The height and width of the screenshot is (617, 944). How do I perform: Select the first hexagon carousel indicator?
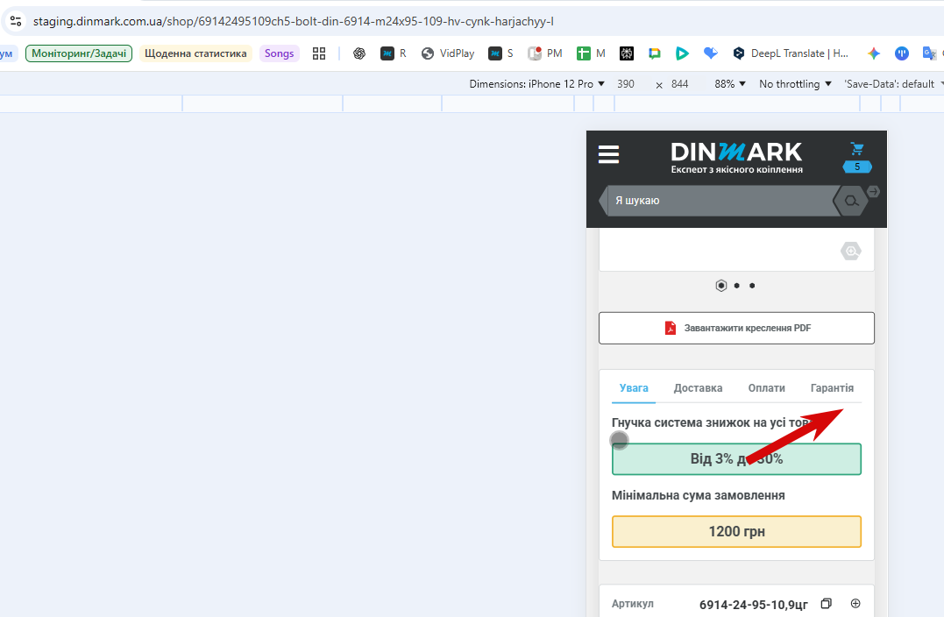[720, 286]
